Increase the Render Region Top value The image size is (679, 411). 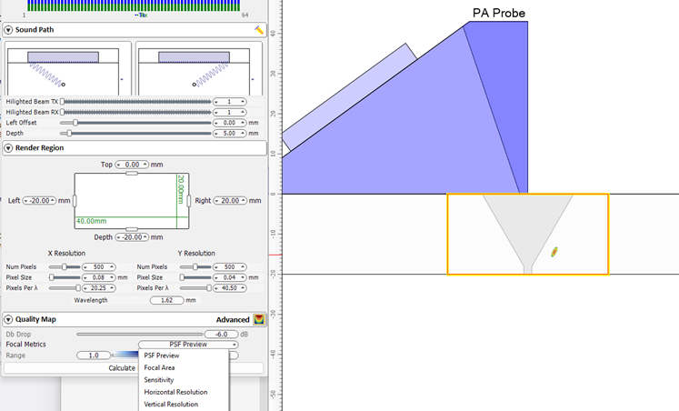[145, 163]
